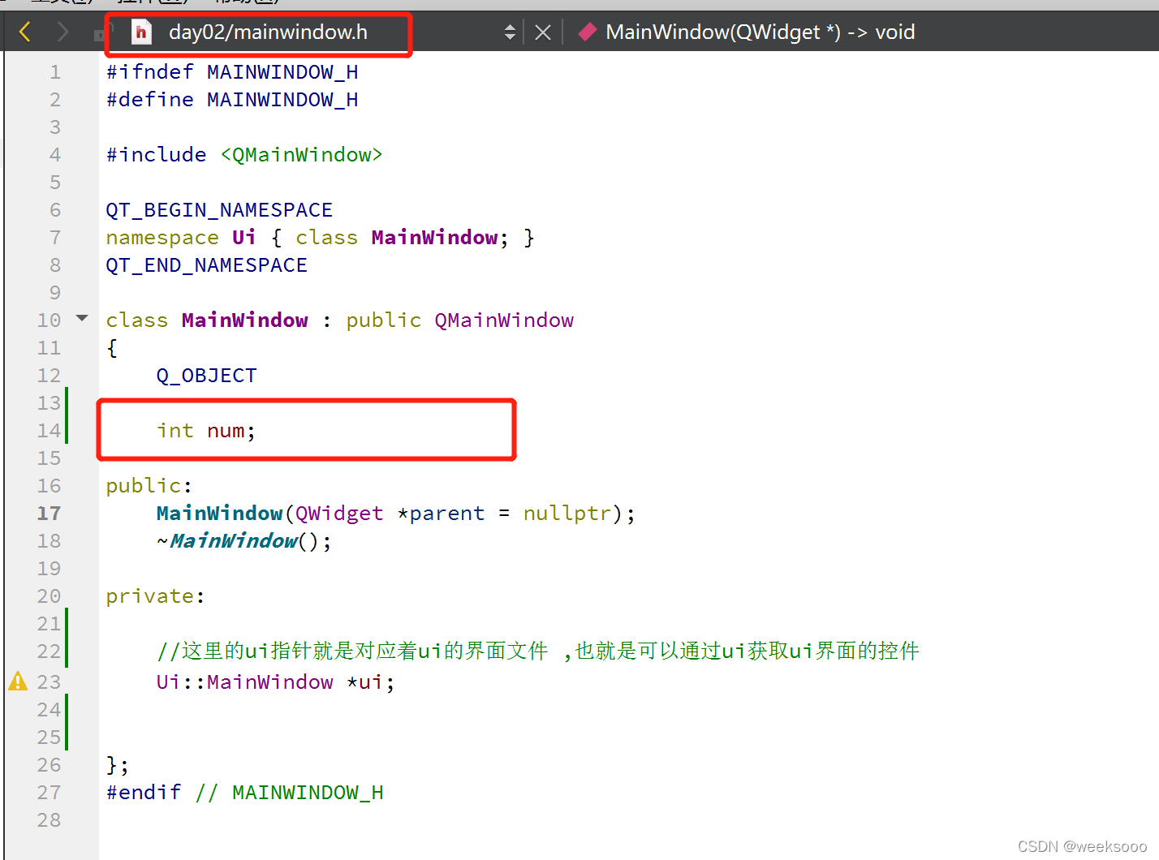Click QT_BEGIN_NAMESPACE text
Screen dimensions: 1159x860
tap(219, 210)
